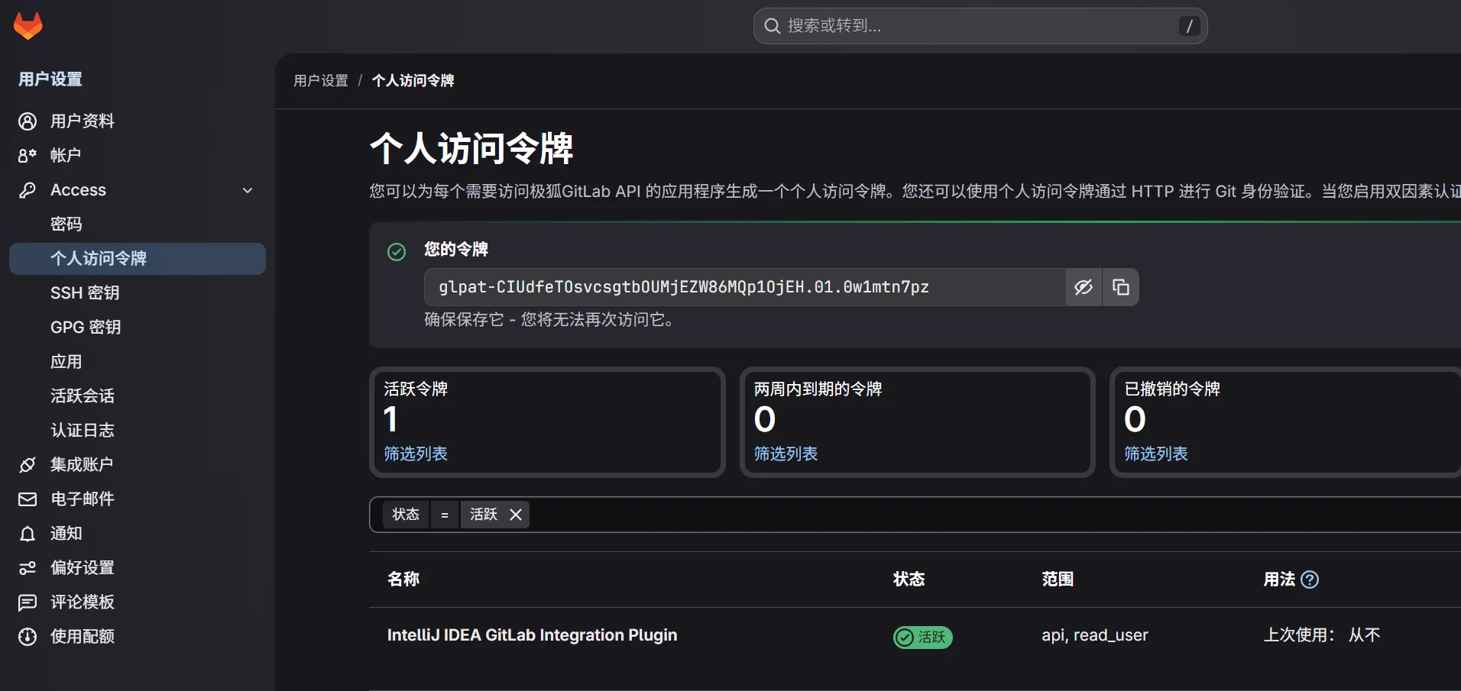Click the search magnifier icon

[x=773, y=26]
